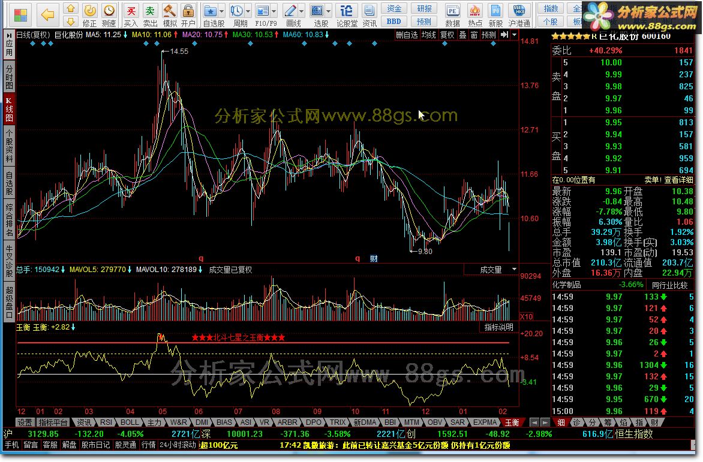Open 查看详细 order detail link
The width and height of the screenshot is (703, 462).
(679, 180)
